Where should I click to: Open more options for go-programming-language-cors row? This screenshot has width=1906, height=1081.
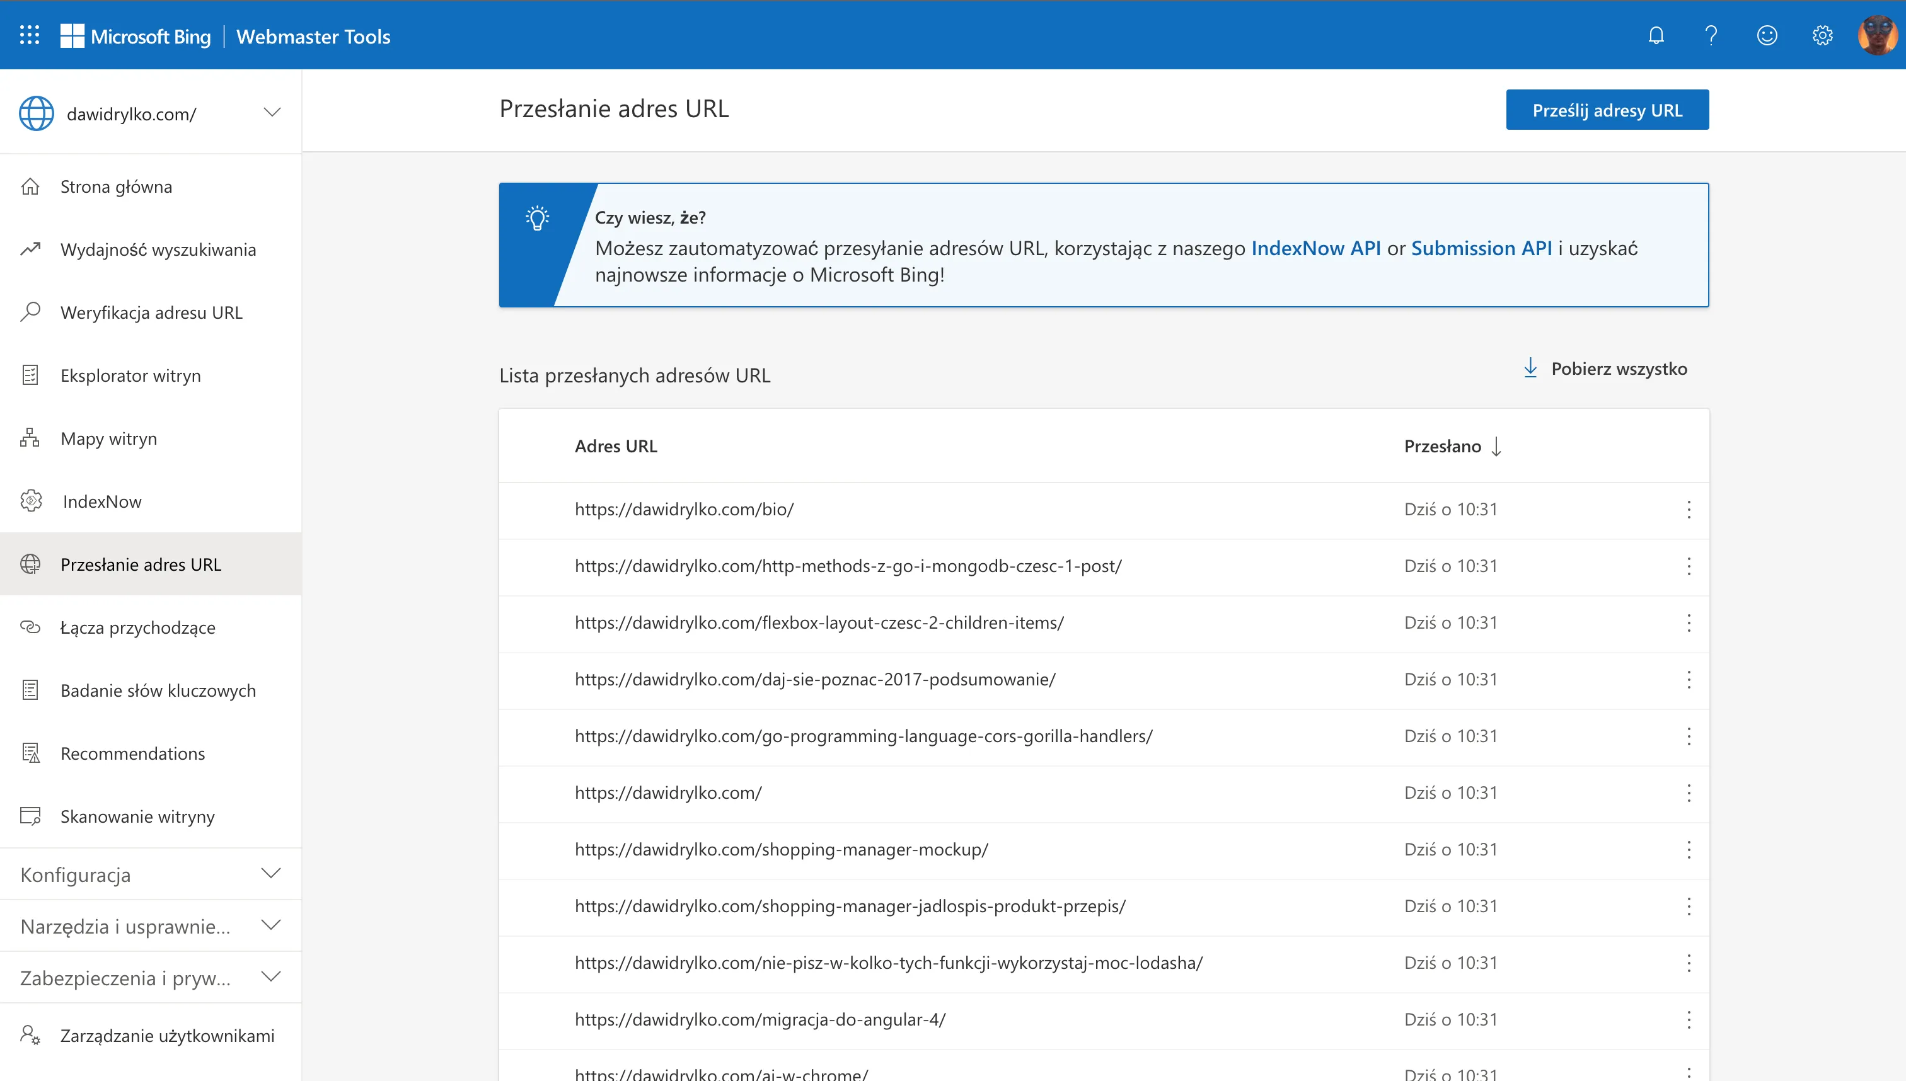(x=1689, y=736)
